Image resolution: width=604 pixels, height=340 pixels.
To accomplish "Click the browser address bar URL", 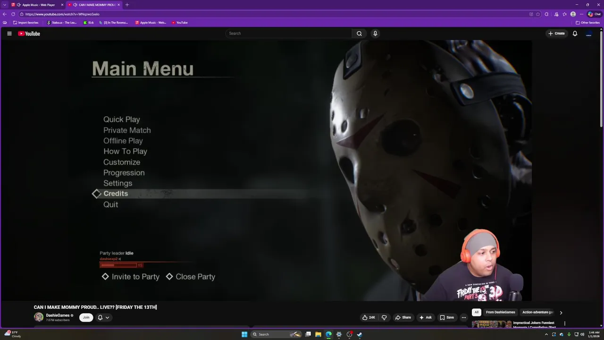I will [x=62, y=14].
